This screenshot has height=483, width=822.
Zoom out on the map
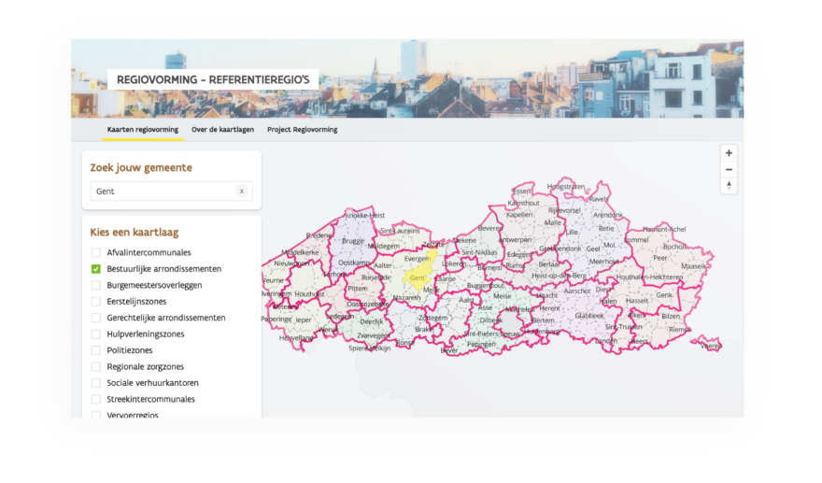click(729, 169)
